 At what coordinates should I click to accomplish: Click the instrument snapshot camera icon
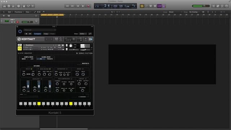(x=59, y=45)
